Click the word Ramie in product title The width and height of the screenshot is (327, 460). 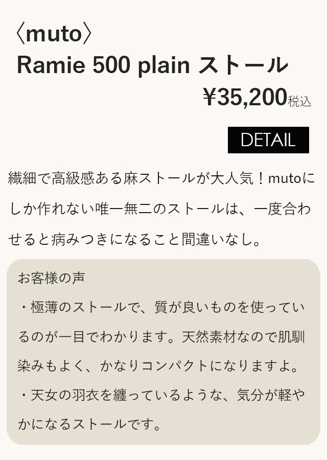51,64
